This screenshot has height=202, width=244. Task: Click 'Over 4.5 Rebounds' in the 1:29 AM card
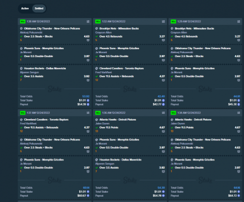pos(186,37)
